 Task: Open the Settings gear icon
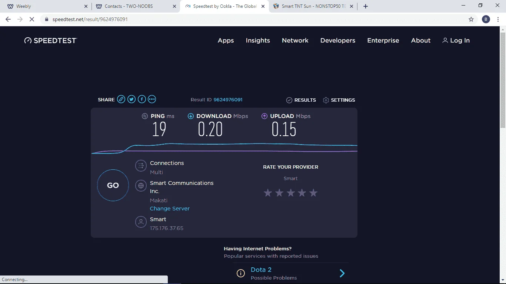pyautogui.click(x=326, y=100)
